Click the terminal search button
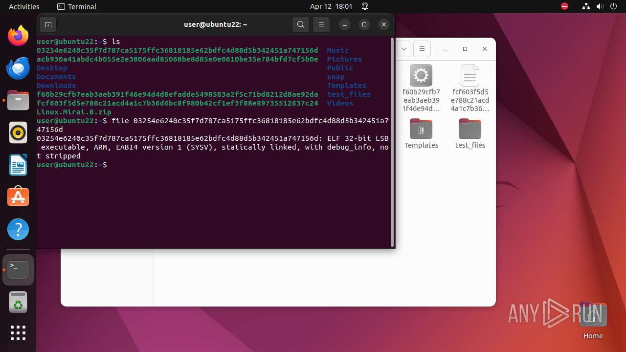Screen dimensions: 626x352 [301, 24]
